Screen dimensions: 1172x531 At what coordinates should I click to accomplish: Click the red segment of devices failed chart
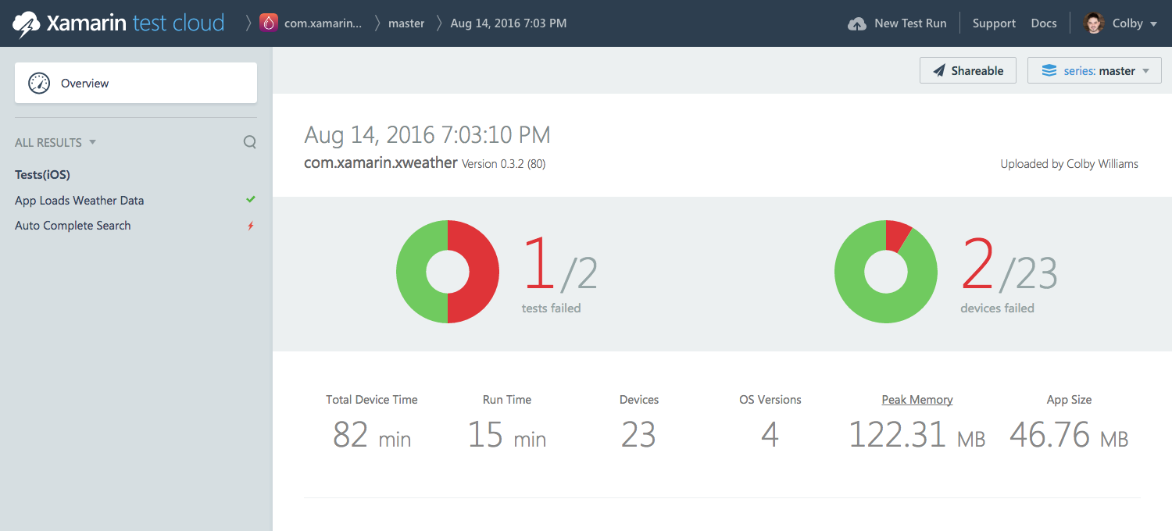click(897, 234)
